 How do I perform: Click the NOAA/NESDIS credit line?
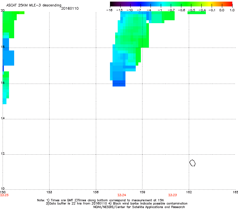(x=139, y=207)
